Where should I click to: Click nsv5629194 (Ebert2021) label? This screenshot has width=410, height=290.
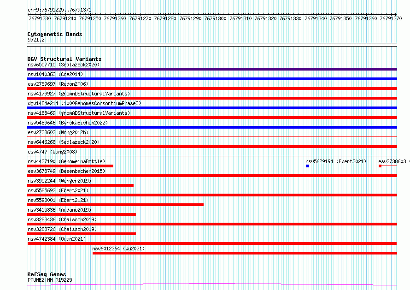pyautogui.click(x=336, y=161)
